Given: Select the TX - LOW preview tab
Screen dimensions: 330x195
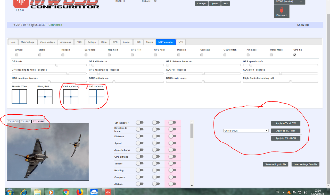Looking at the screenshot, I should 13,121.
